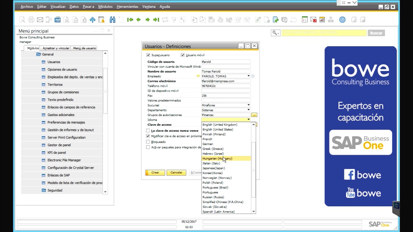
Task: Open the Datos menu
Action: (x=74, y=6)
